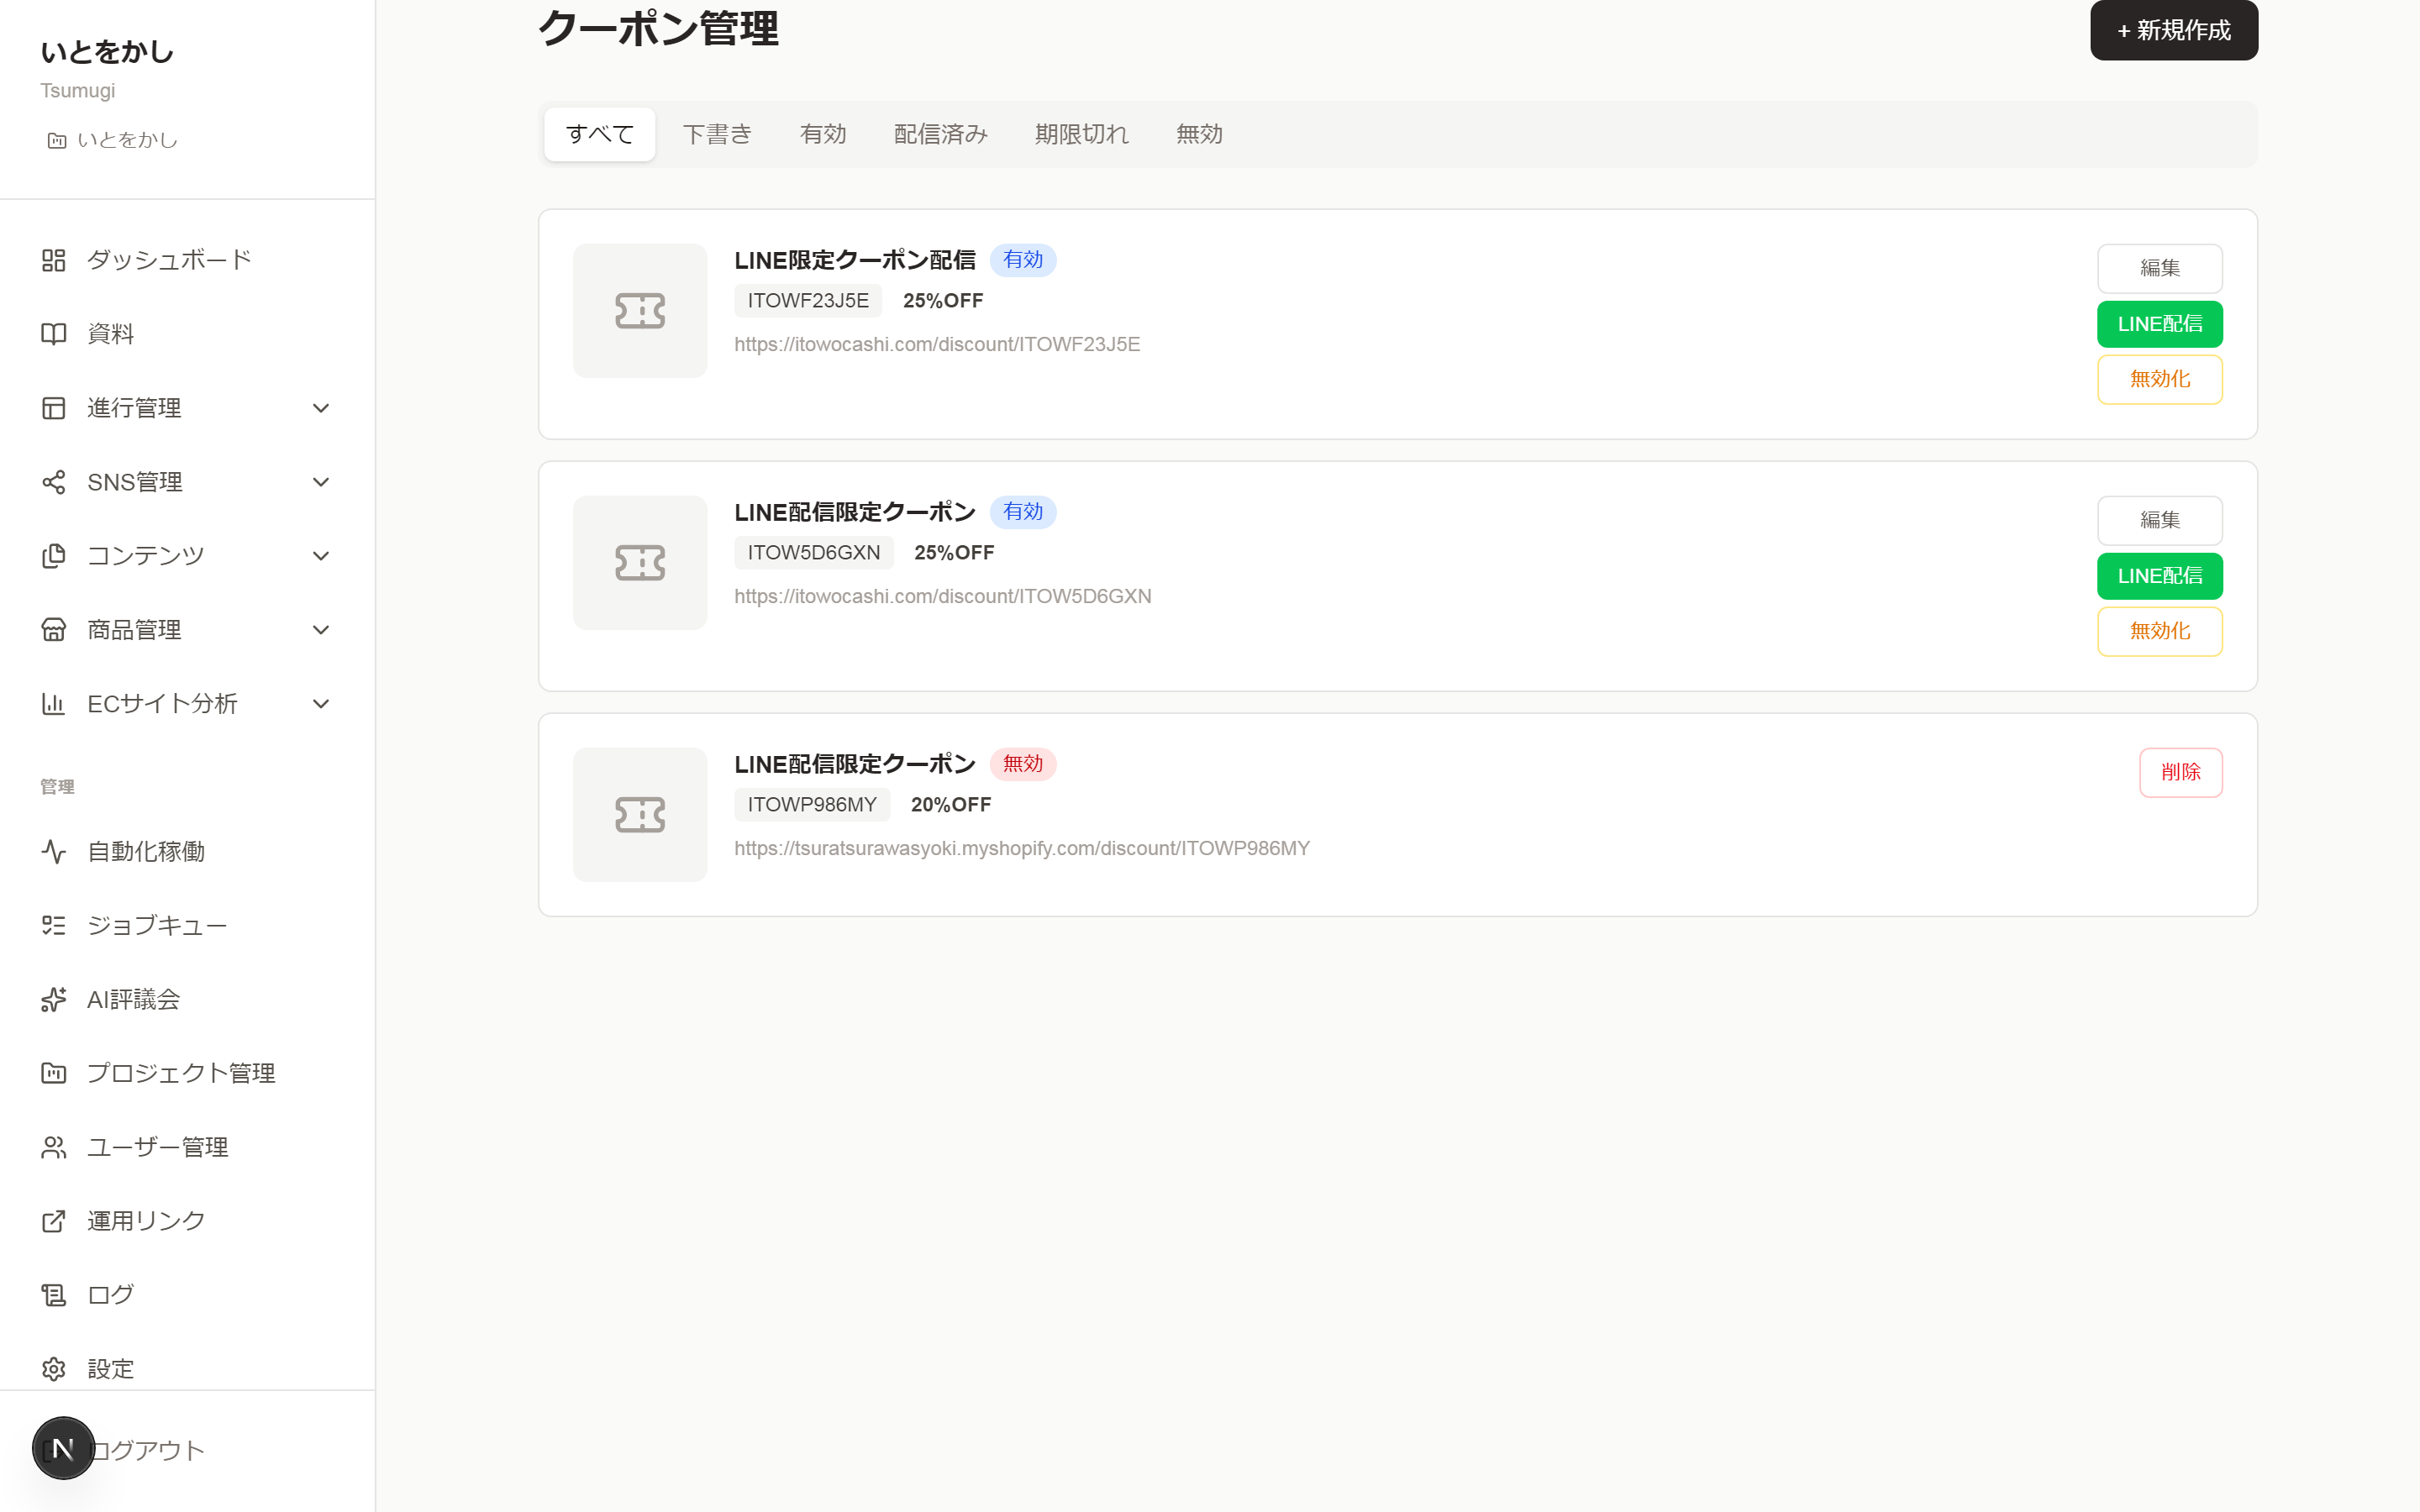2420x1512 pixels.
Task: Click 無効化 for ITOWF23J5E coupon
Action: pos(2160,380)
